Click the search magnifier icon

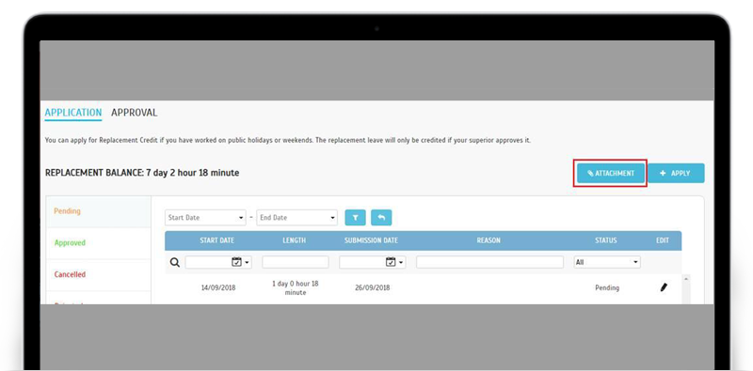click(x=175, y=262)
